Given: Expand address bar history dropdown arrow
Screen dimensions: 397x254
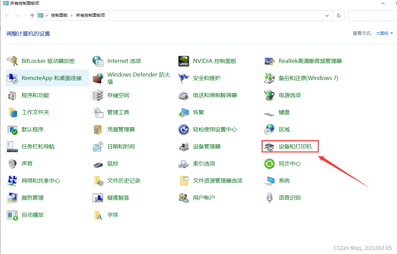Looking at the screenshot, I should pyautogui.click(x=327, y=16).
